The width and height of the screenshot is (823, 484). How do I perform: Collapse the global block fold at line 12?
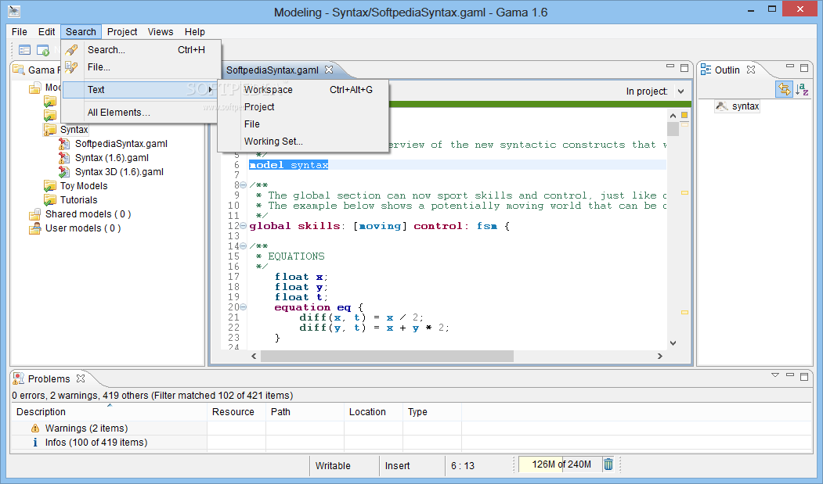click(243, 226)
